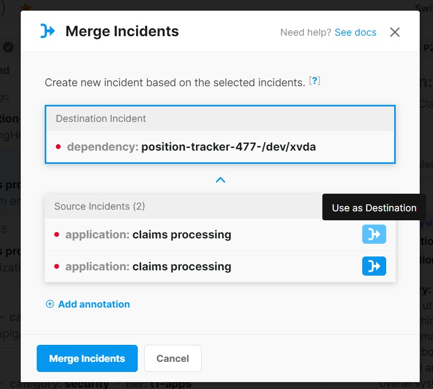Screen dimensions: 433x389
Task: Click the Destination Incident panel header
Action: pos(101,118)
